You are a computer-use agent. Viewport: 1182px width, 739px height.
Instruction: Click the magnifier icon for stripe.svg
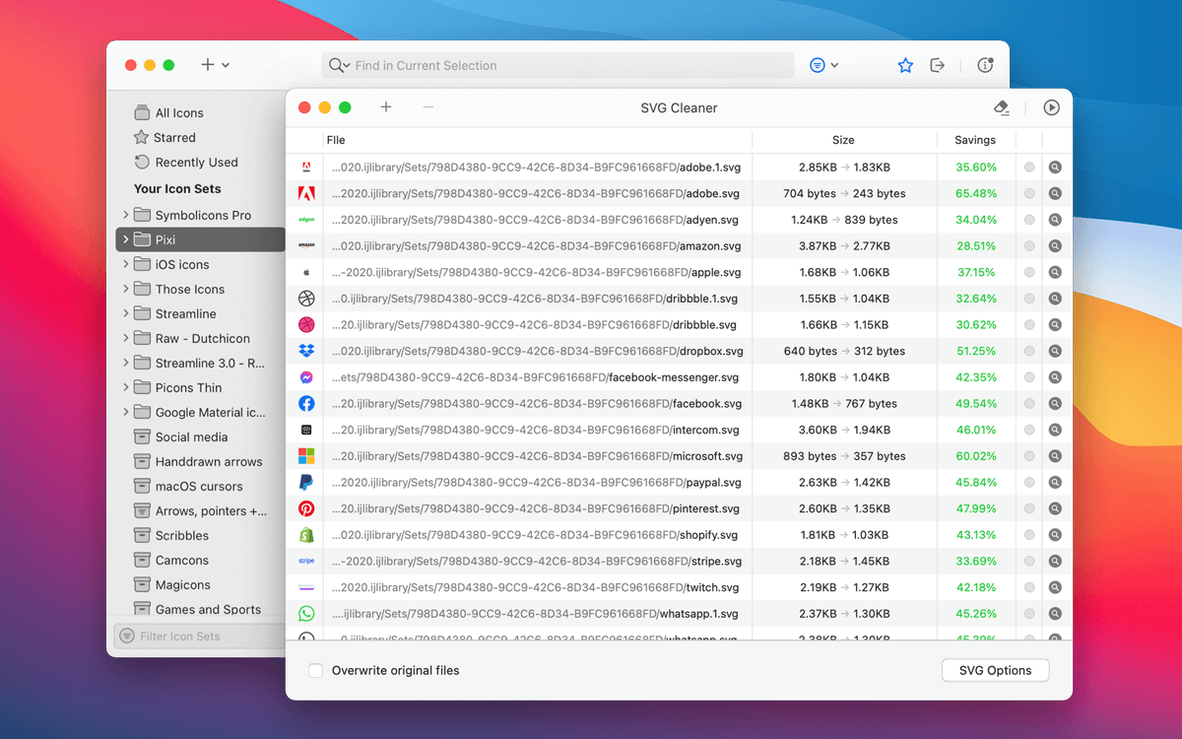[1055, 562]
